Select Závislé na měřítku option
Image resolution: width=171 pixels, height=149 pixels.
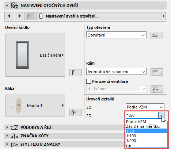[147, 126]
